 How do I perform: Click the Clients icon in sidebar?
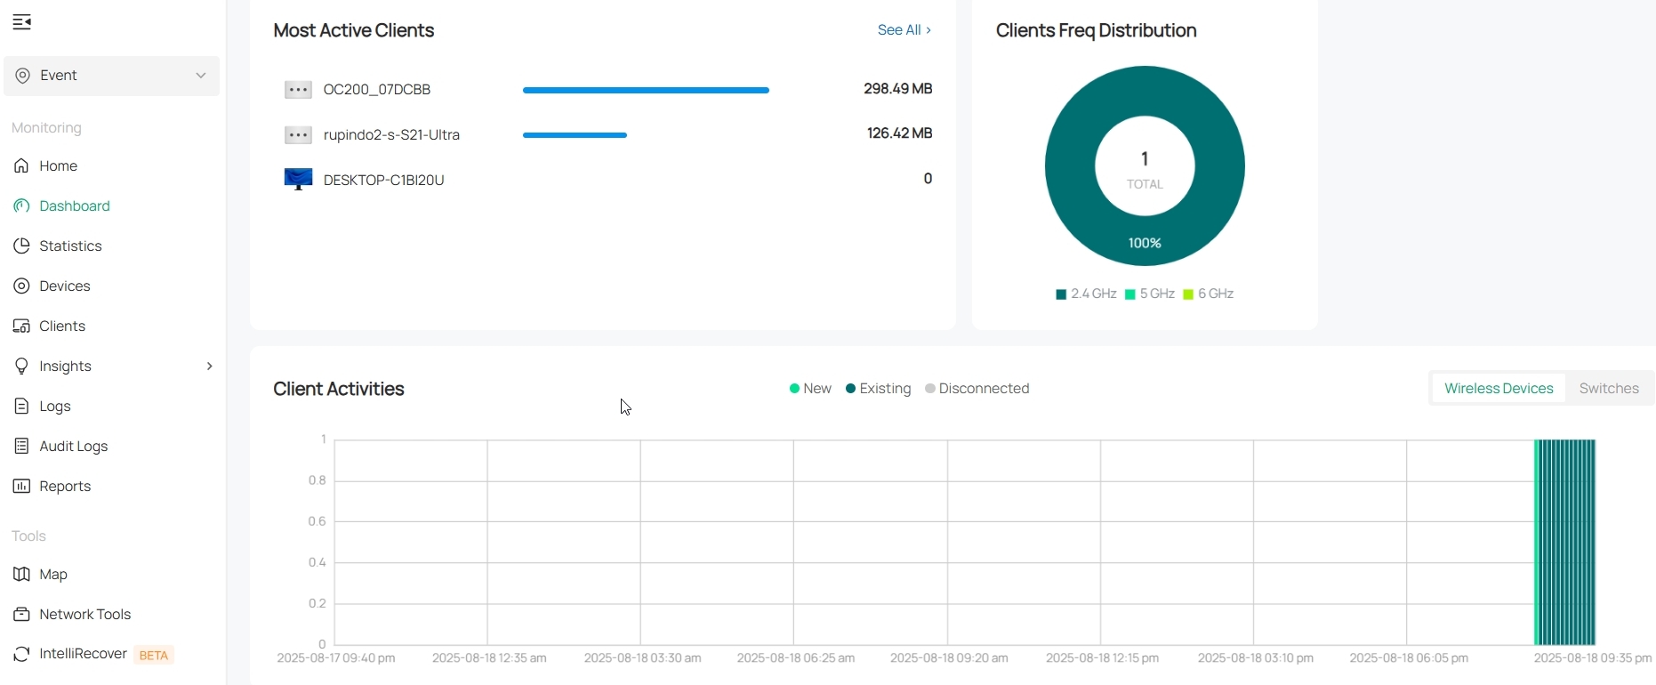click(21, 326)
